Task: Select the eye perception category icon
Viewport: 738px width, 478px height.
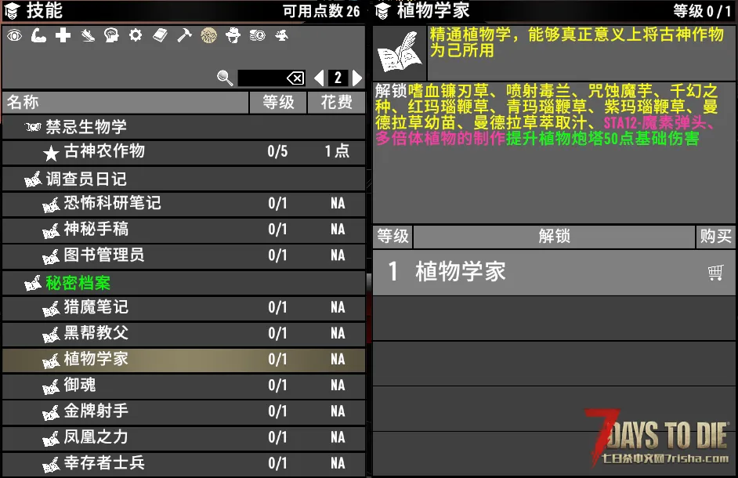Action: click(x=14, y=35)
